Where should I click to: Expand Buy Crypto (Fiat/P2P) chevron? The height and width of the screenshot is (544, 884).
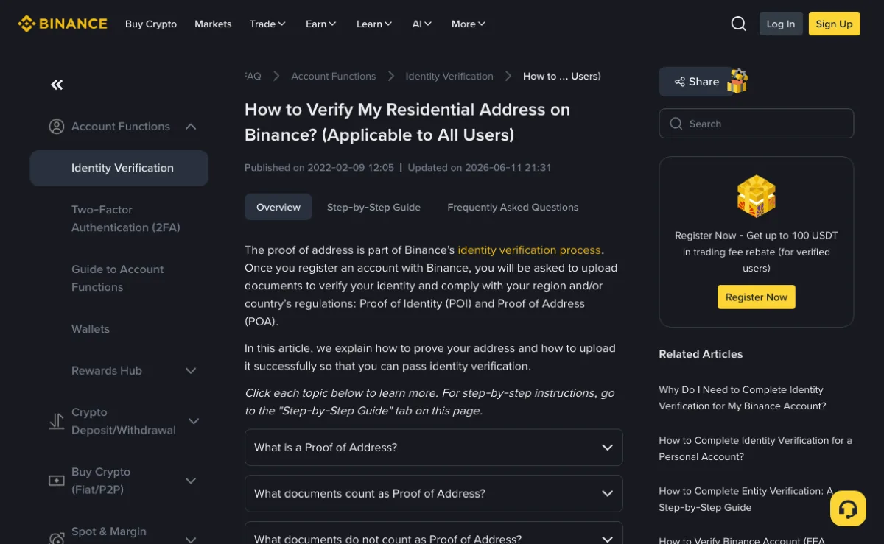click(x=191, y=481)
